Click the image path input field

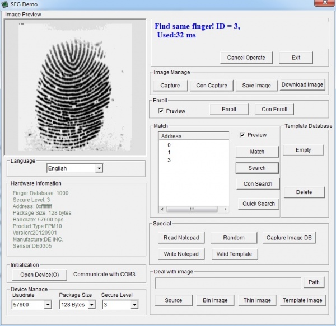click(x=228, y=283)
